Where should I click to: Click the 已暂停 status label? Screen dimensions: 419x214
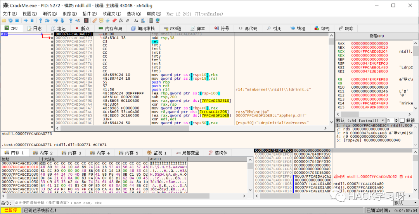10,210
